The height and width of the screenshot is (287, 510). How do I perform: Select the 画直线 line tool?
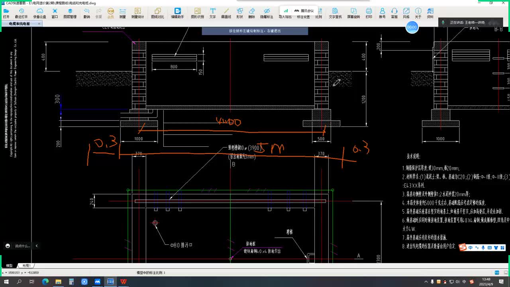pos(226,14)
